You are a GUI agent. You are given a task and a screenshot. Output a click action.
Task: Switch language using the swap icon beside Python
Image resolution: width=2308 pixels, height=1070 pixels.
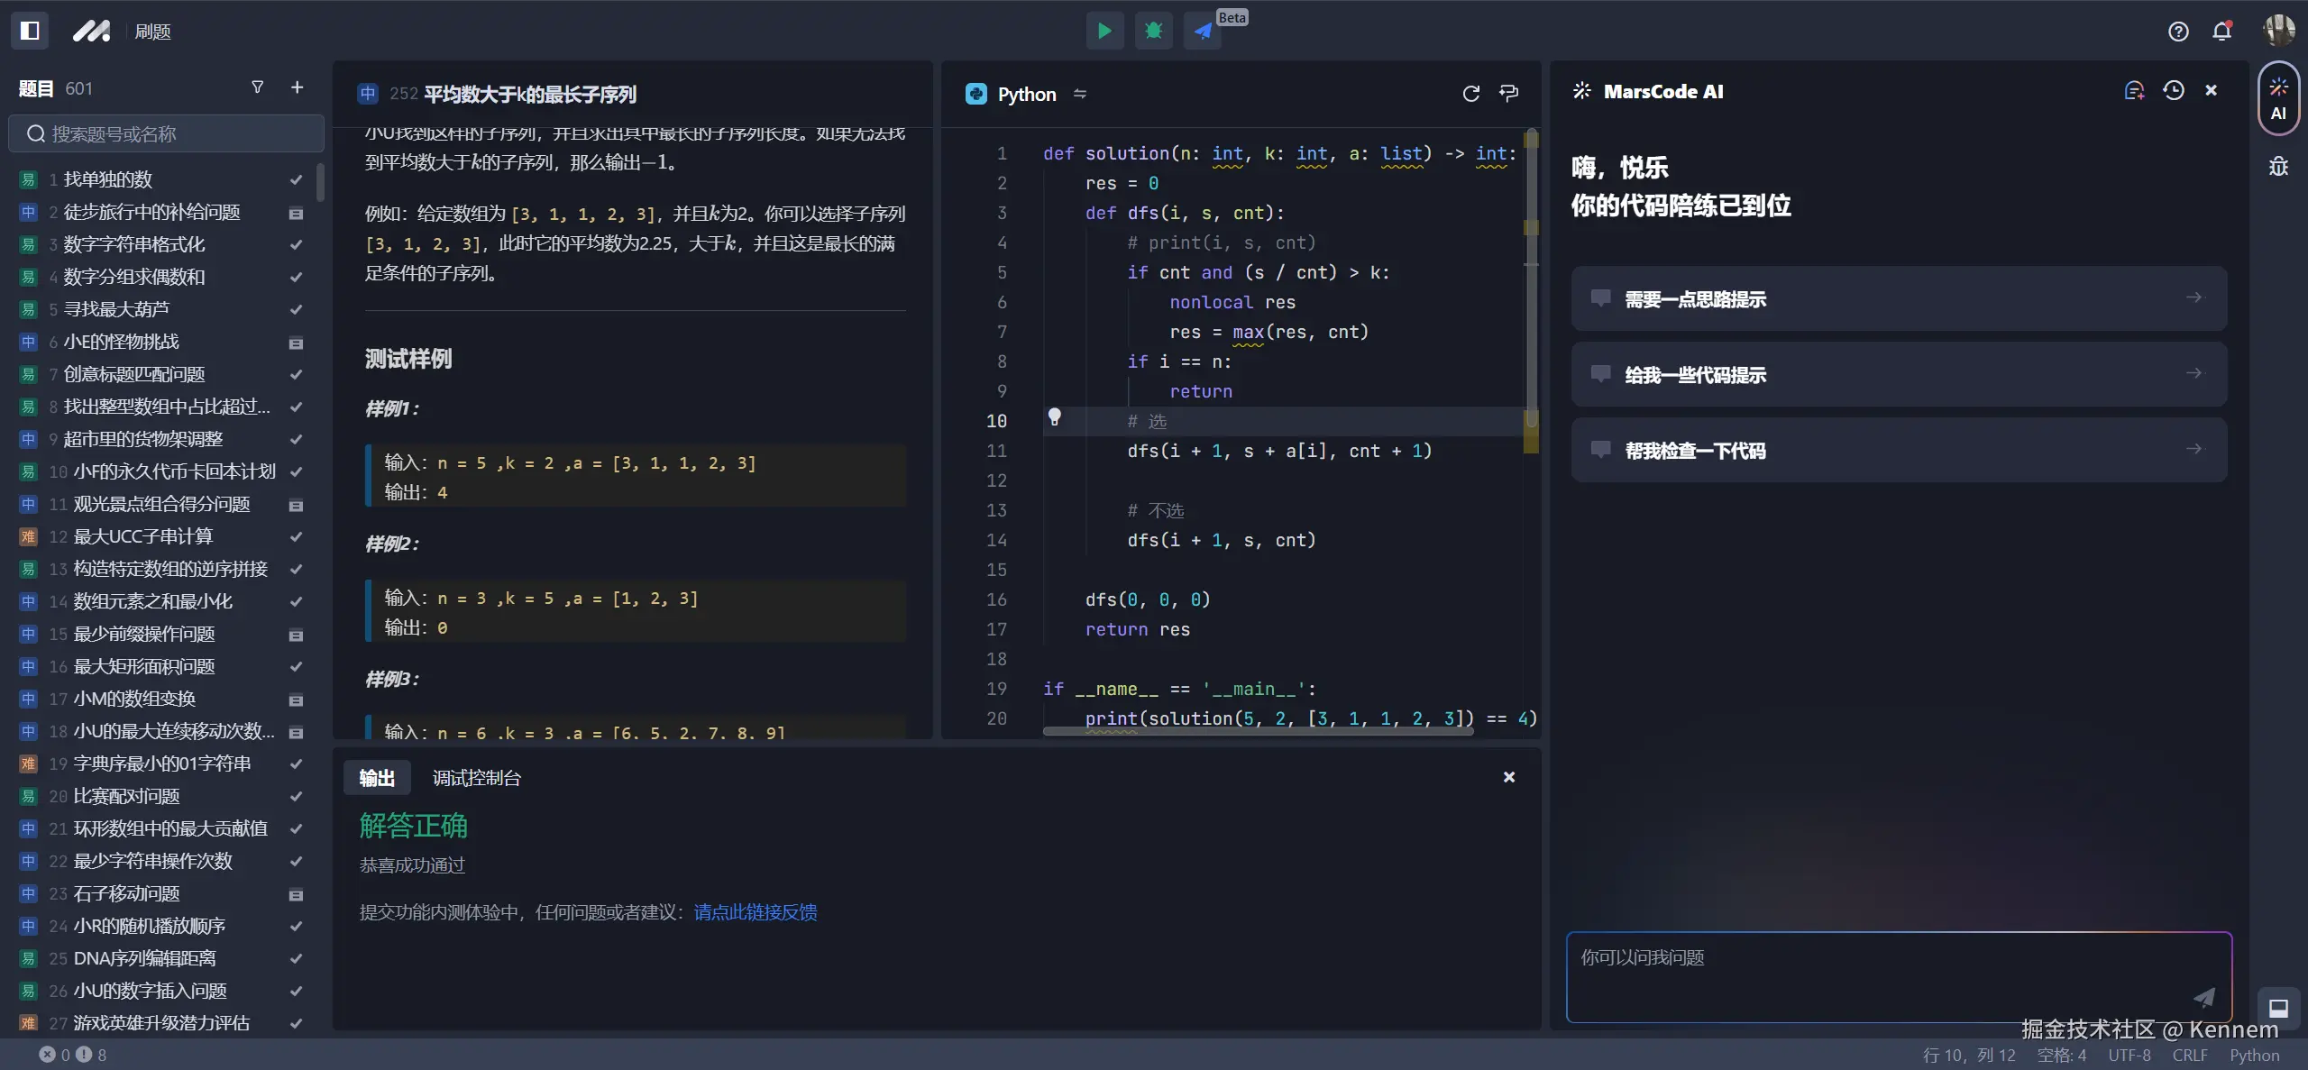point(1079,93)
